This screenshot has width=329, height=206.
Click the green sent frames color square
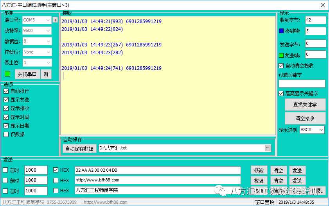281,55
